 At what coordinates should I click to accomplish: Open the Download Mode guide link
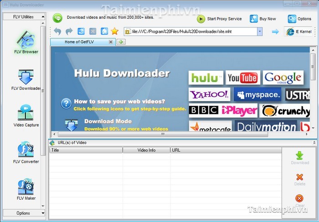tap(108, 121)
